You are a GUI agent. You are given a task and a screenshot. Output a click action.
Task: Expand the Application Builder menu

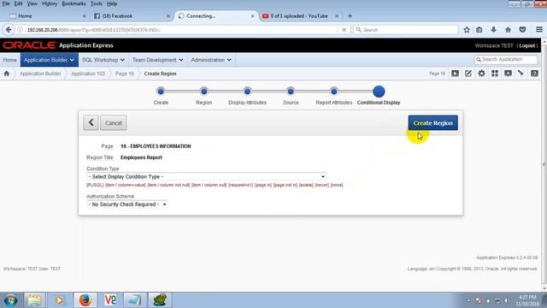coord(50,60)
